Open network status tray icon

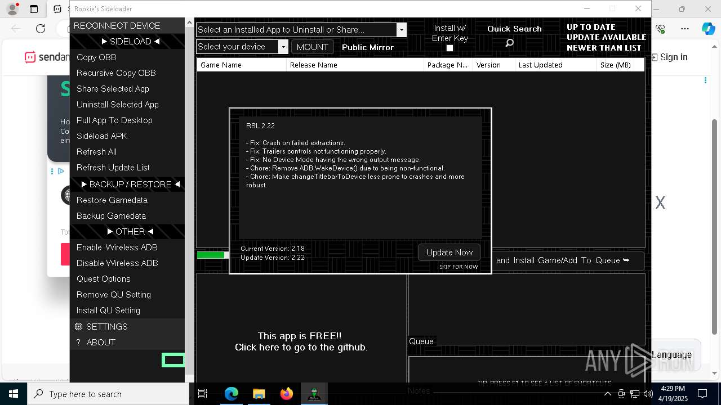[x=635, y=394]
